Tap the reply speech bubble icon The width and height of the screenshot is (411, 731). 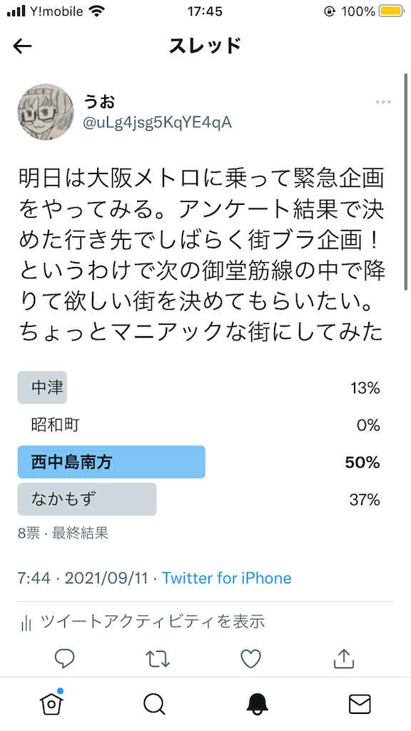[x=64, y=658]
